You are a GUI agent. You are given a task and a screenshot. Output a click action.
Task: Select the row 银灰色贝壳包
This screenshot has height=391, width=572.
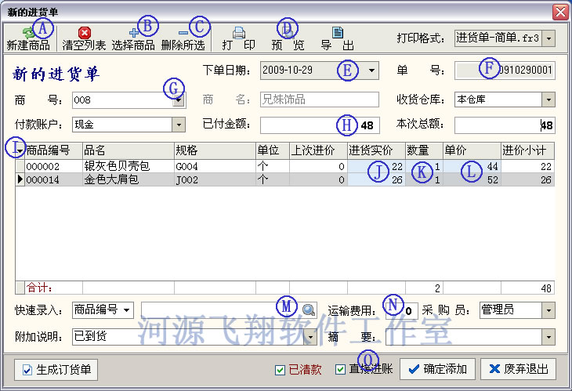[116, 167]
